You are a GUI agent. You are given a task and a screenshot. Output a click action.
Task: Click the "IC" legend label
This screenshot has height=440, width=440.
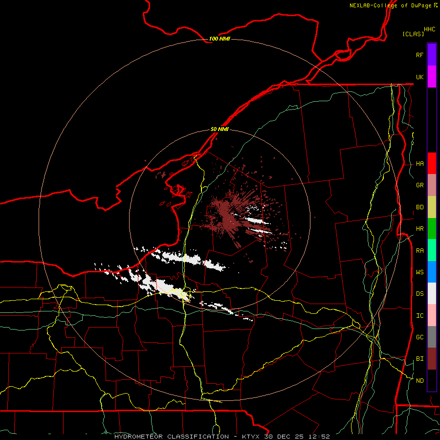click(x=419, y=316)
